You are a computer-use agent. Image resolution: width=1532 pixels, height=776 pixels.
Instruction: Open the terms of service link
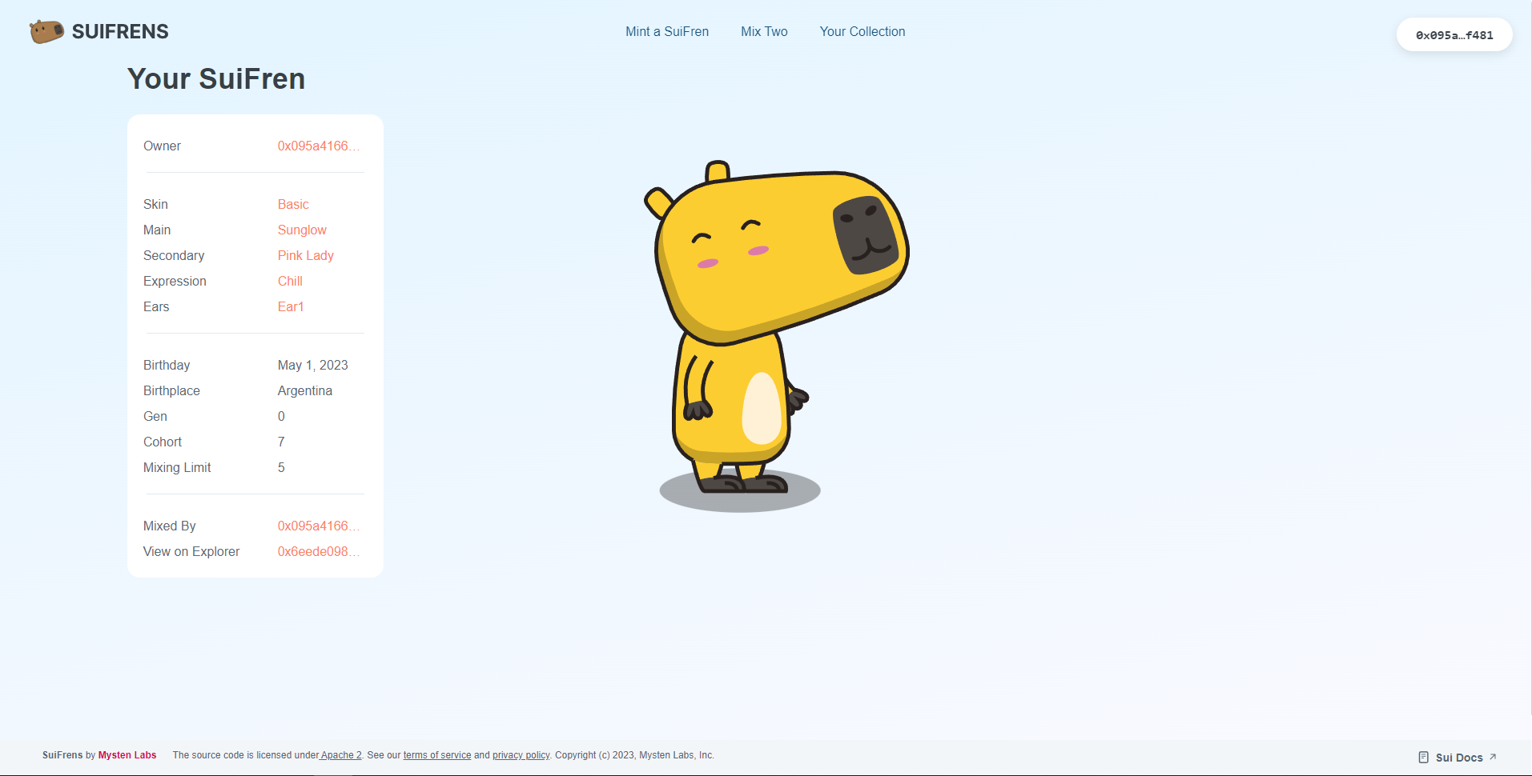tap(437, 755)
